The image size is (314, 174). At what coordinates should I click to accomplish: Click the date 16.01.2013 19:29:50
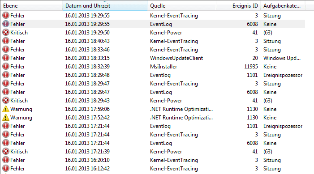pyautogui.click(x=87, y=32)
